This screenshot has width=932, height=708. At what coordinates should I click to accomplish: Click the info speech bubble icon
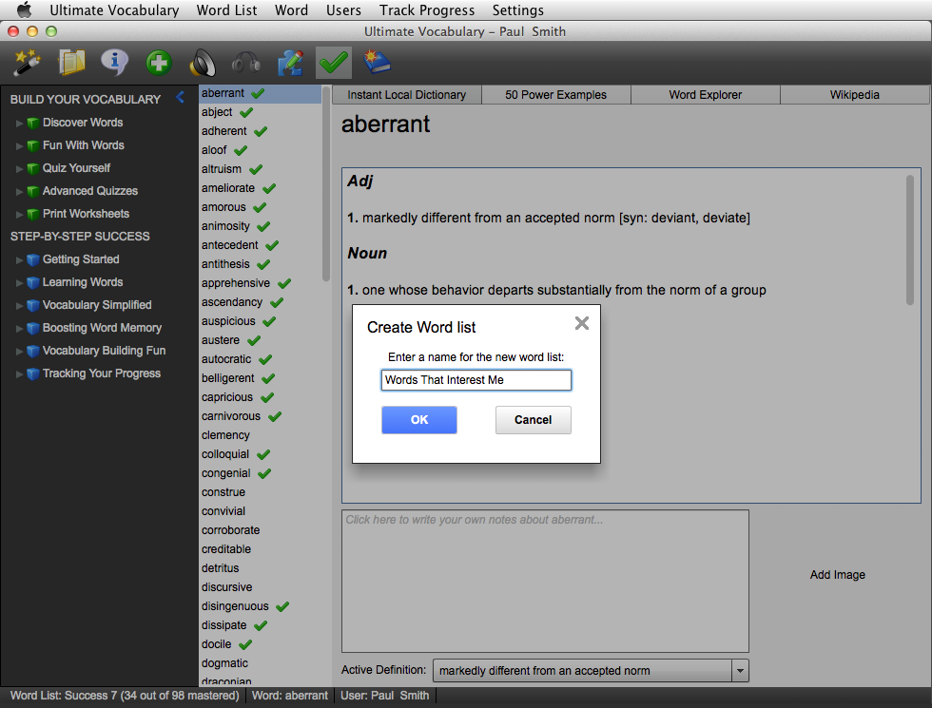click(114, 63)
